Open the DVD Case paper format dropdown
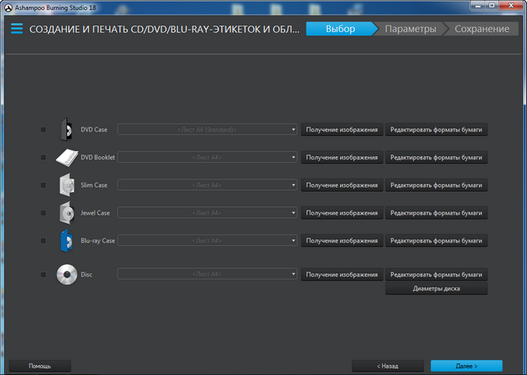 click(207, 130)
